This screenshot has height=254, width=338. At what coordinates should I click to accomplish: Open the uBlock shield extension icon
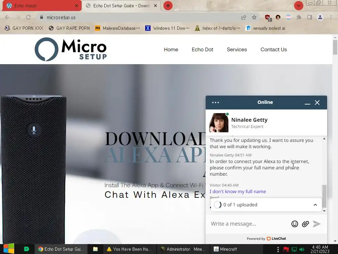[268, 18]
